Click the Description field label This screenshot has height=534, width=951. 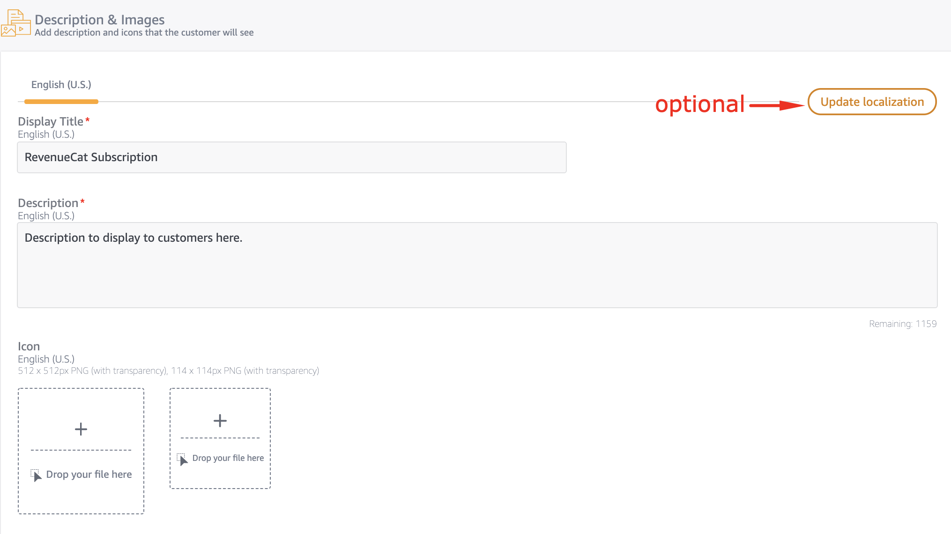tap(48, 203)
